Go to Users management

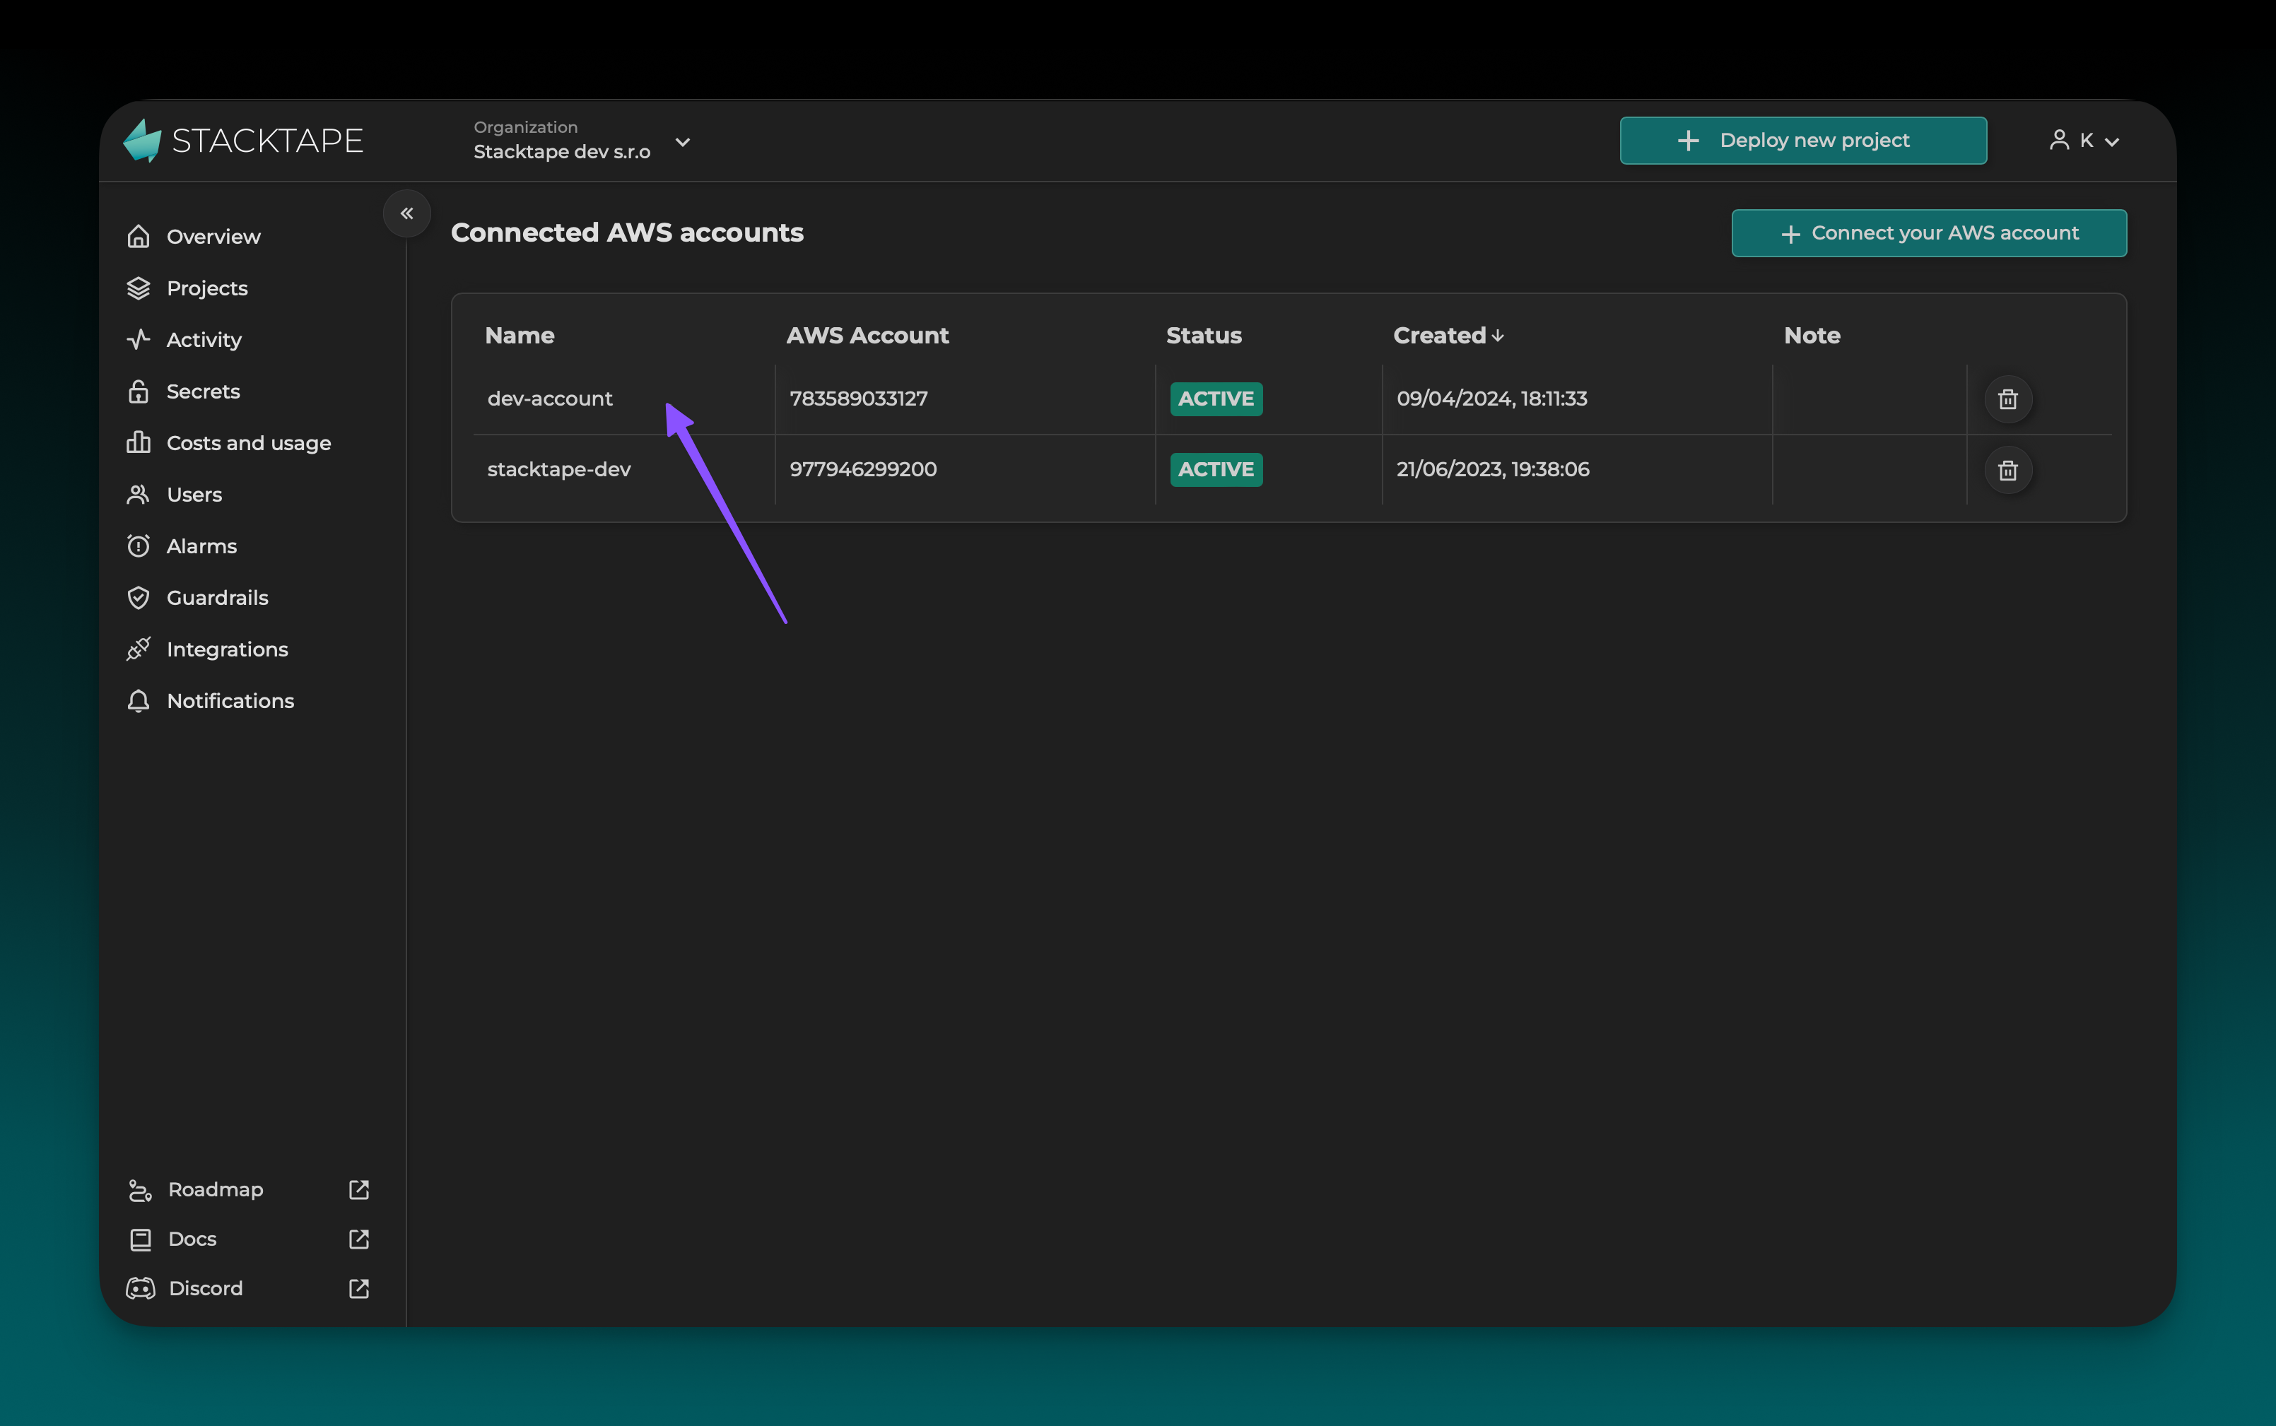tap(194, 494)
